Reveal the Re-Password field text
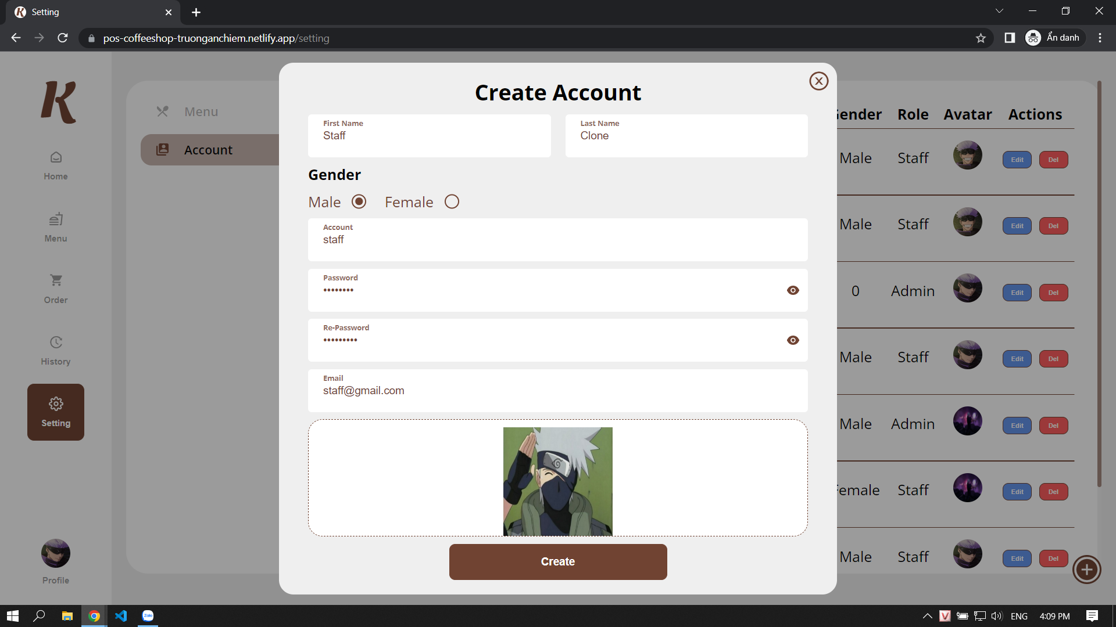 click(793, 340)
